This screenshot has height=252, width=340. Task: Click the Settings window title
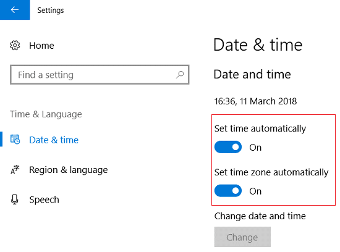[51, 10]
